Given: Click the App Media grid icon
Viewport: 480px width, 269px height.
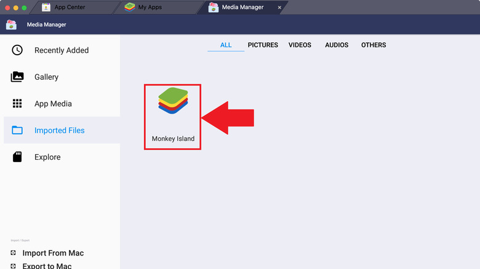Looking at the screenshot, I should (17, 103).
